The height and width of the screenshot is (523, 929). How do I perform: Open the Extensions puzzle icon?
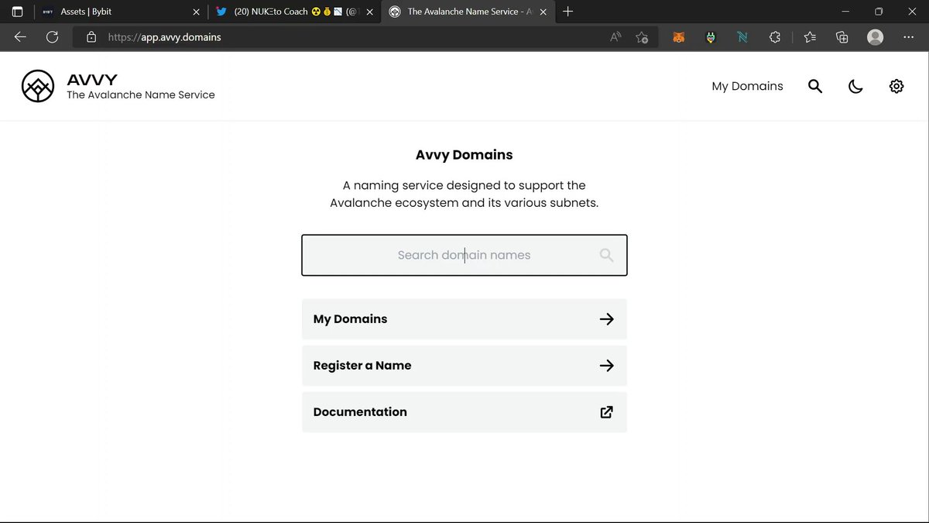pos(775,37)
